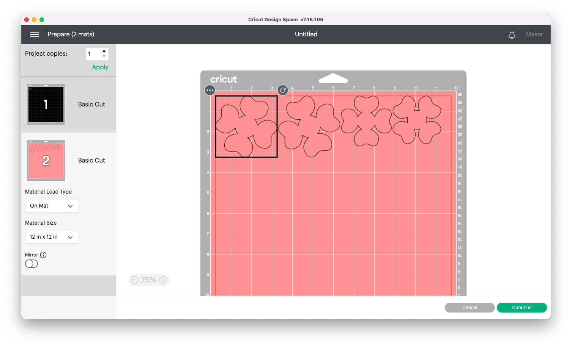Zoom in with the plus icon
This screenshot has width=572, height=347.
click(163, 280)
